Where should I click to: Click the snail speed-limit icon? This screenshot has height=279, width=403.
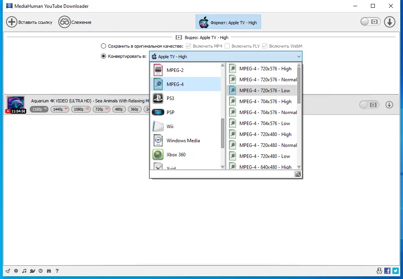(32, 271)
